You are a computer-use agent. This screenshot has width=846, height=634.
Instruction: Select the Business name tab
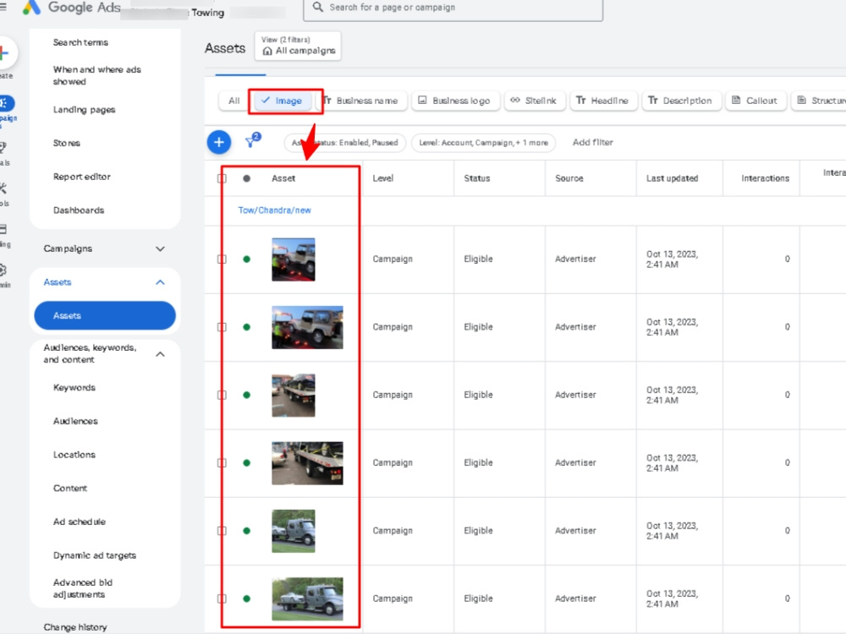tap(361, 101)
